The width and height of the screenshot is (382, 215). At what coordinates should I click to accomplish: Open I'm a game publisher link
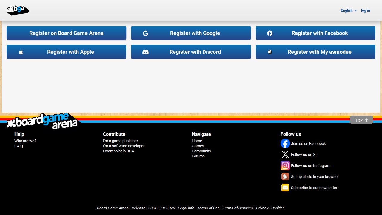point(121,141)
